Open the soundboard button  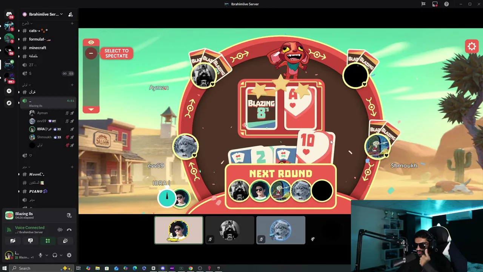65,241
